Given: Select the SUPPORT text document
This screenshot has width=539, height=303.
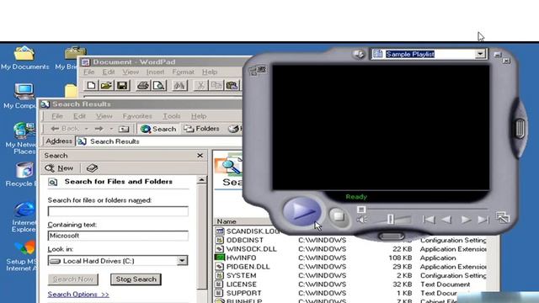Looking at the screenshot, I should pyautogui.click(x=243, y=293).
